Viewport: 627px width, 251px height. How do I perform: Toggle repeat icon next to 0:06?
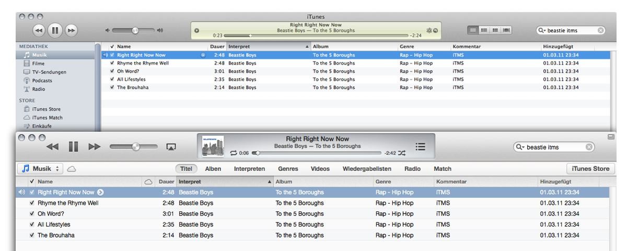coord(233,153)
